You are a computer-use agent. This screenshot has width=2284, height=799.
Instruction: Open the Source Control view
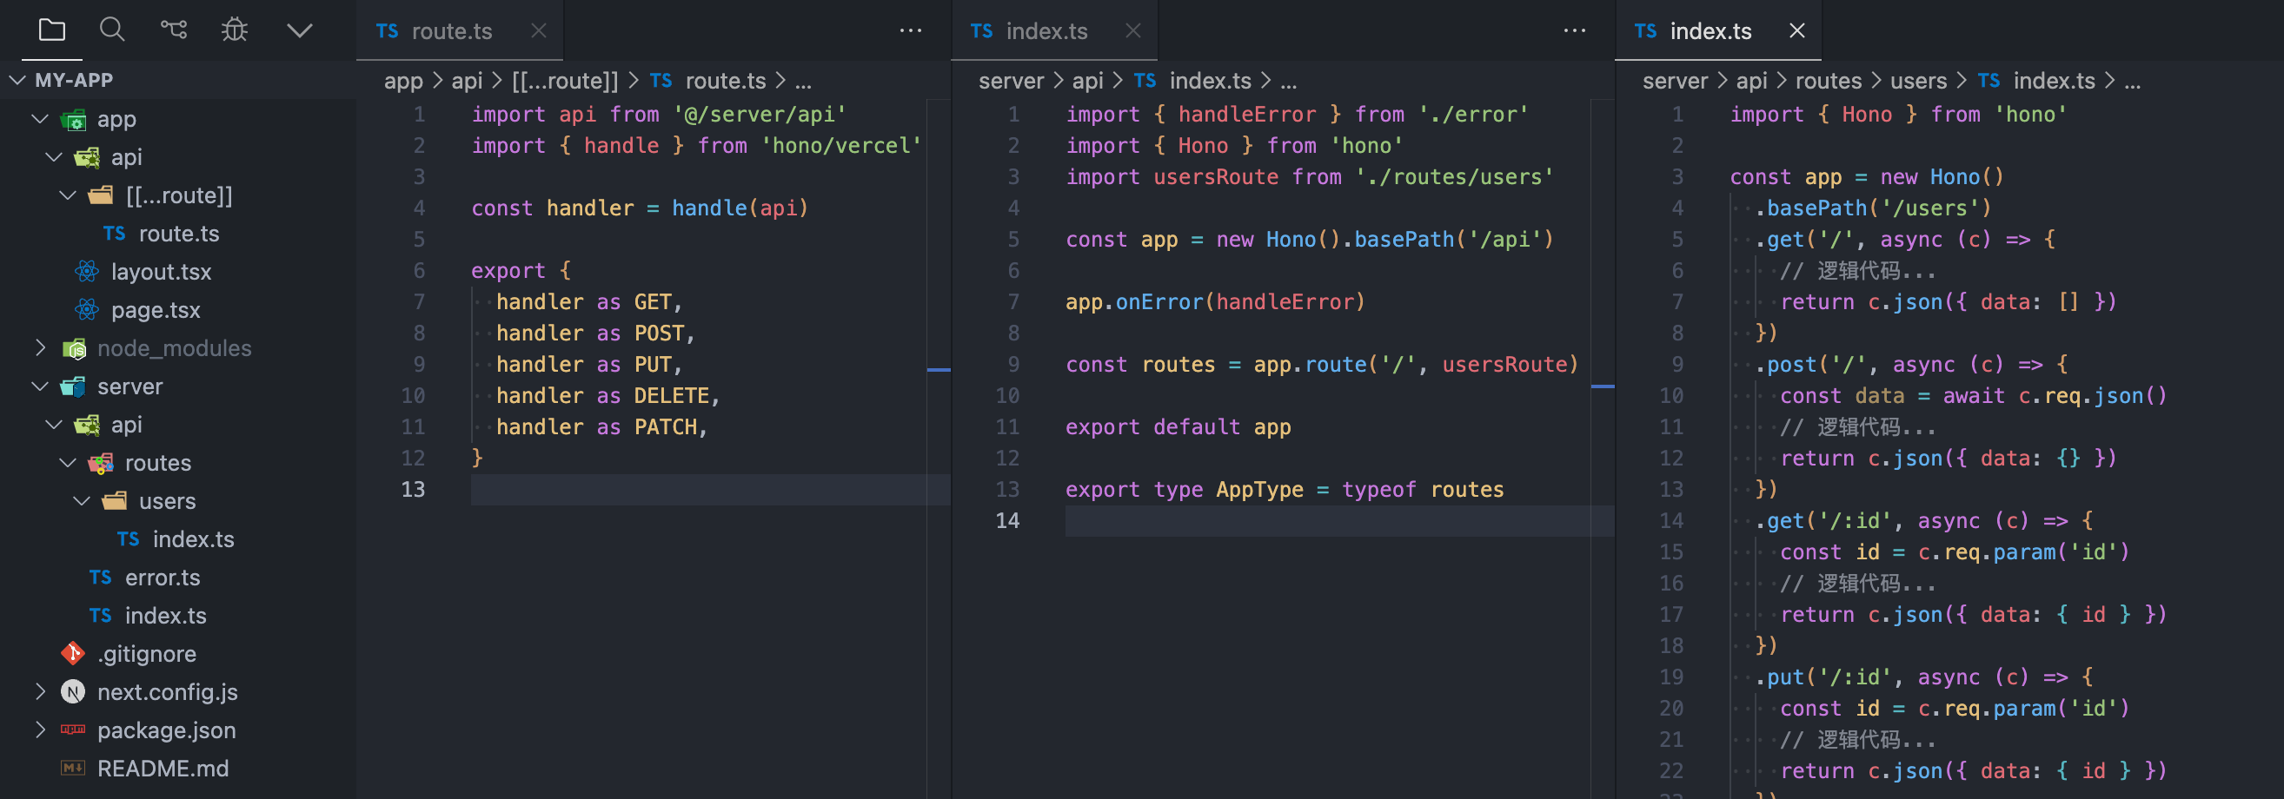173,30
